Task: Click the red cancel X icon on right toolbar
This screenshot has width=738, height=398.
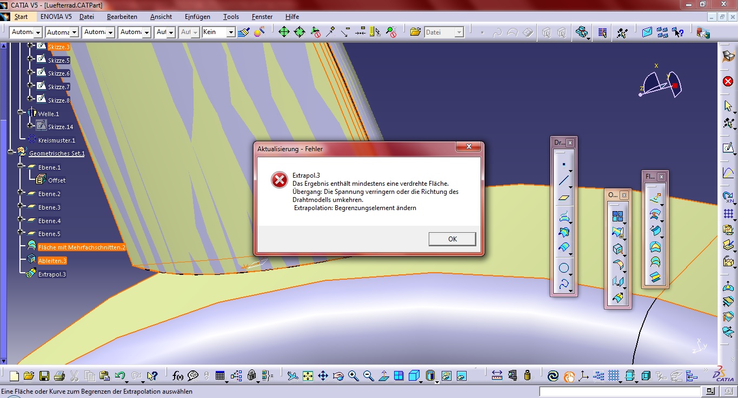Action: tap(728, 82)
